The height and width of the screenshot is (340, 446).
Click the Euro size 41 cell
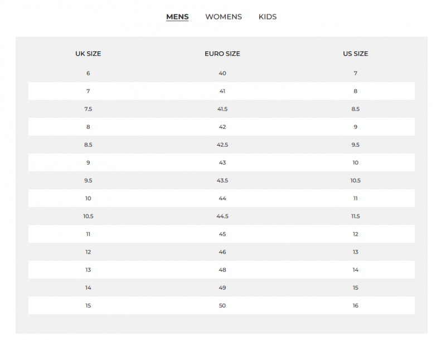click(222, 91)
